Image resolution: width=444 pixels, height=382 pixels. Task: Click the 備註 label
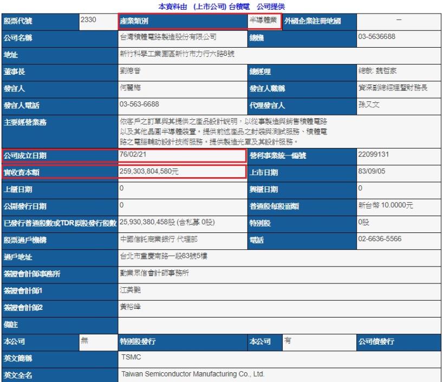point(11,325)
